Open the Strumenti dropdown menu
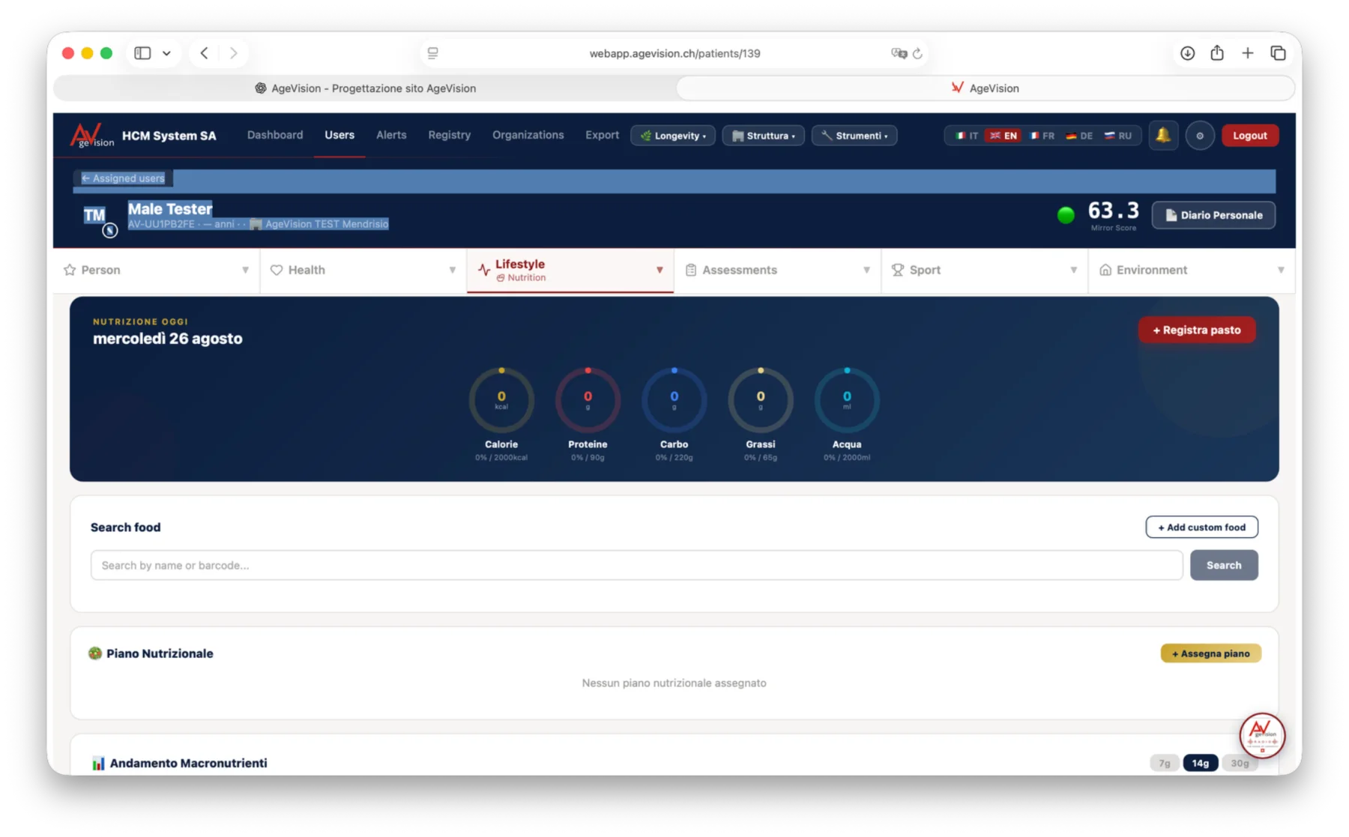1349x837 pixels. (x=854, y=136)
